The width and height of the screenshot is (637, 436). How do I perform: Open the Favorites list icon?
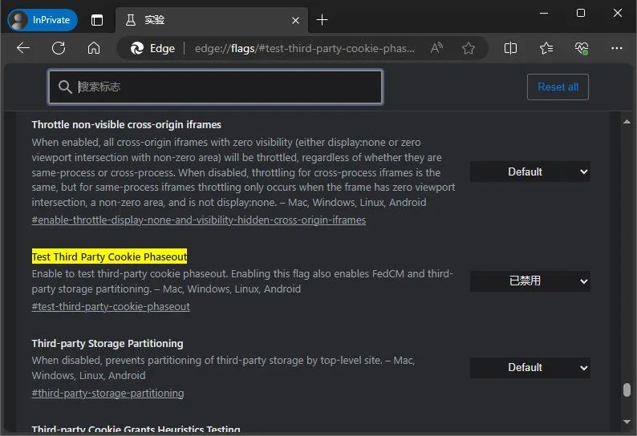click(546, 48)
